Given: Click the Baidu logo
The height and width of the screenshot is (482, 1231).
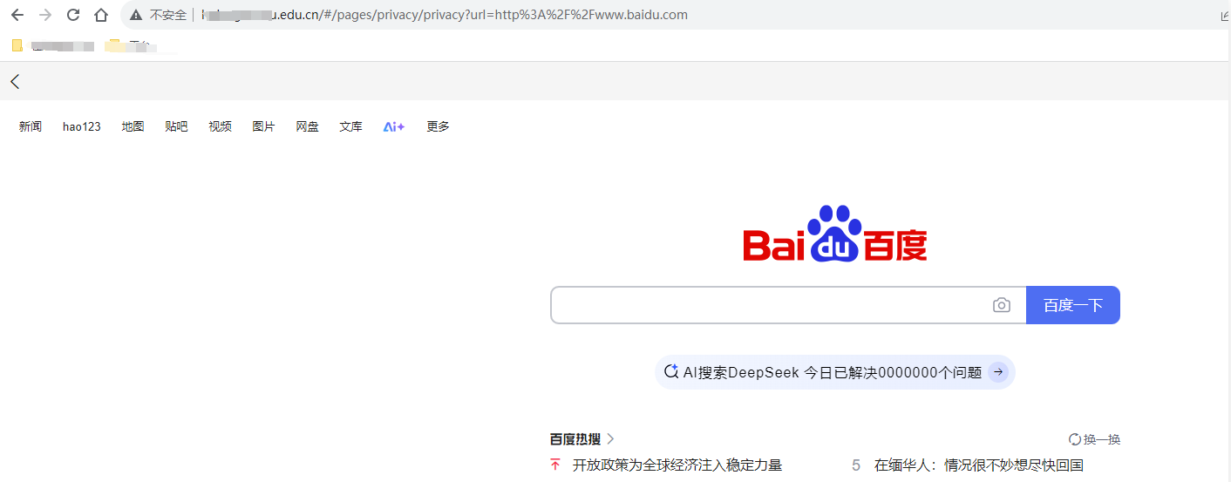Looking at the screenshot, I should point(835,234).
